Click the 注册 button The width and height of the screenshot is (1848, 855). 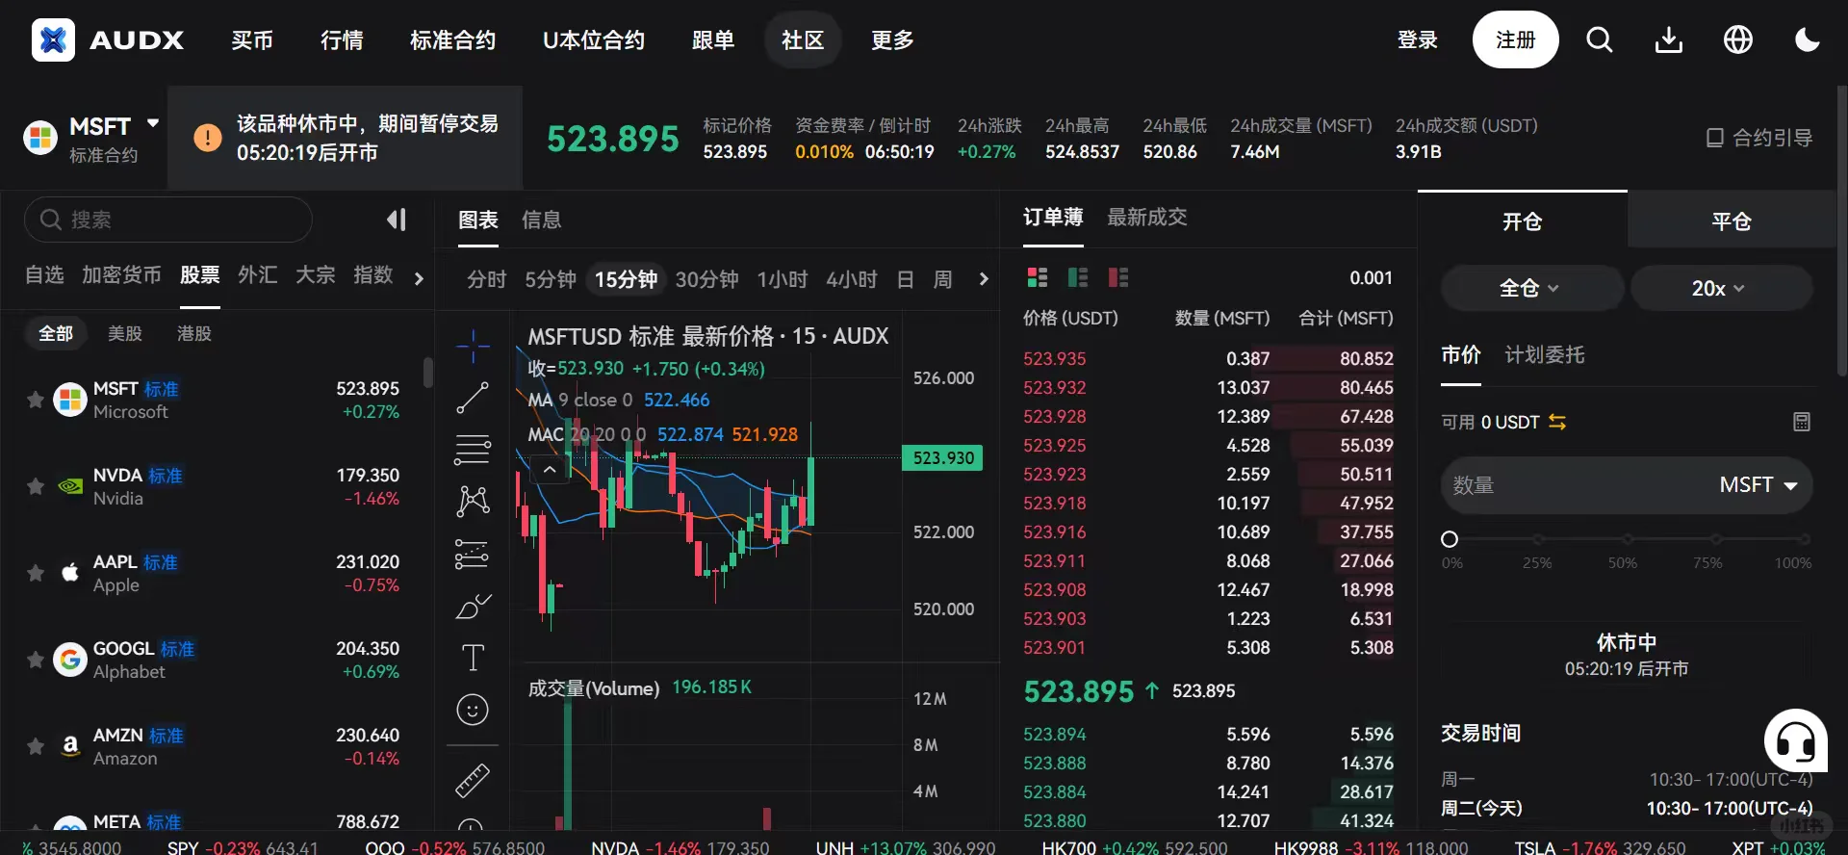click(1516, 39)
